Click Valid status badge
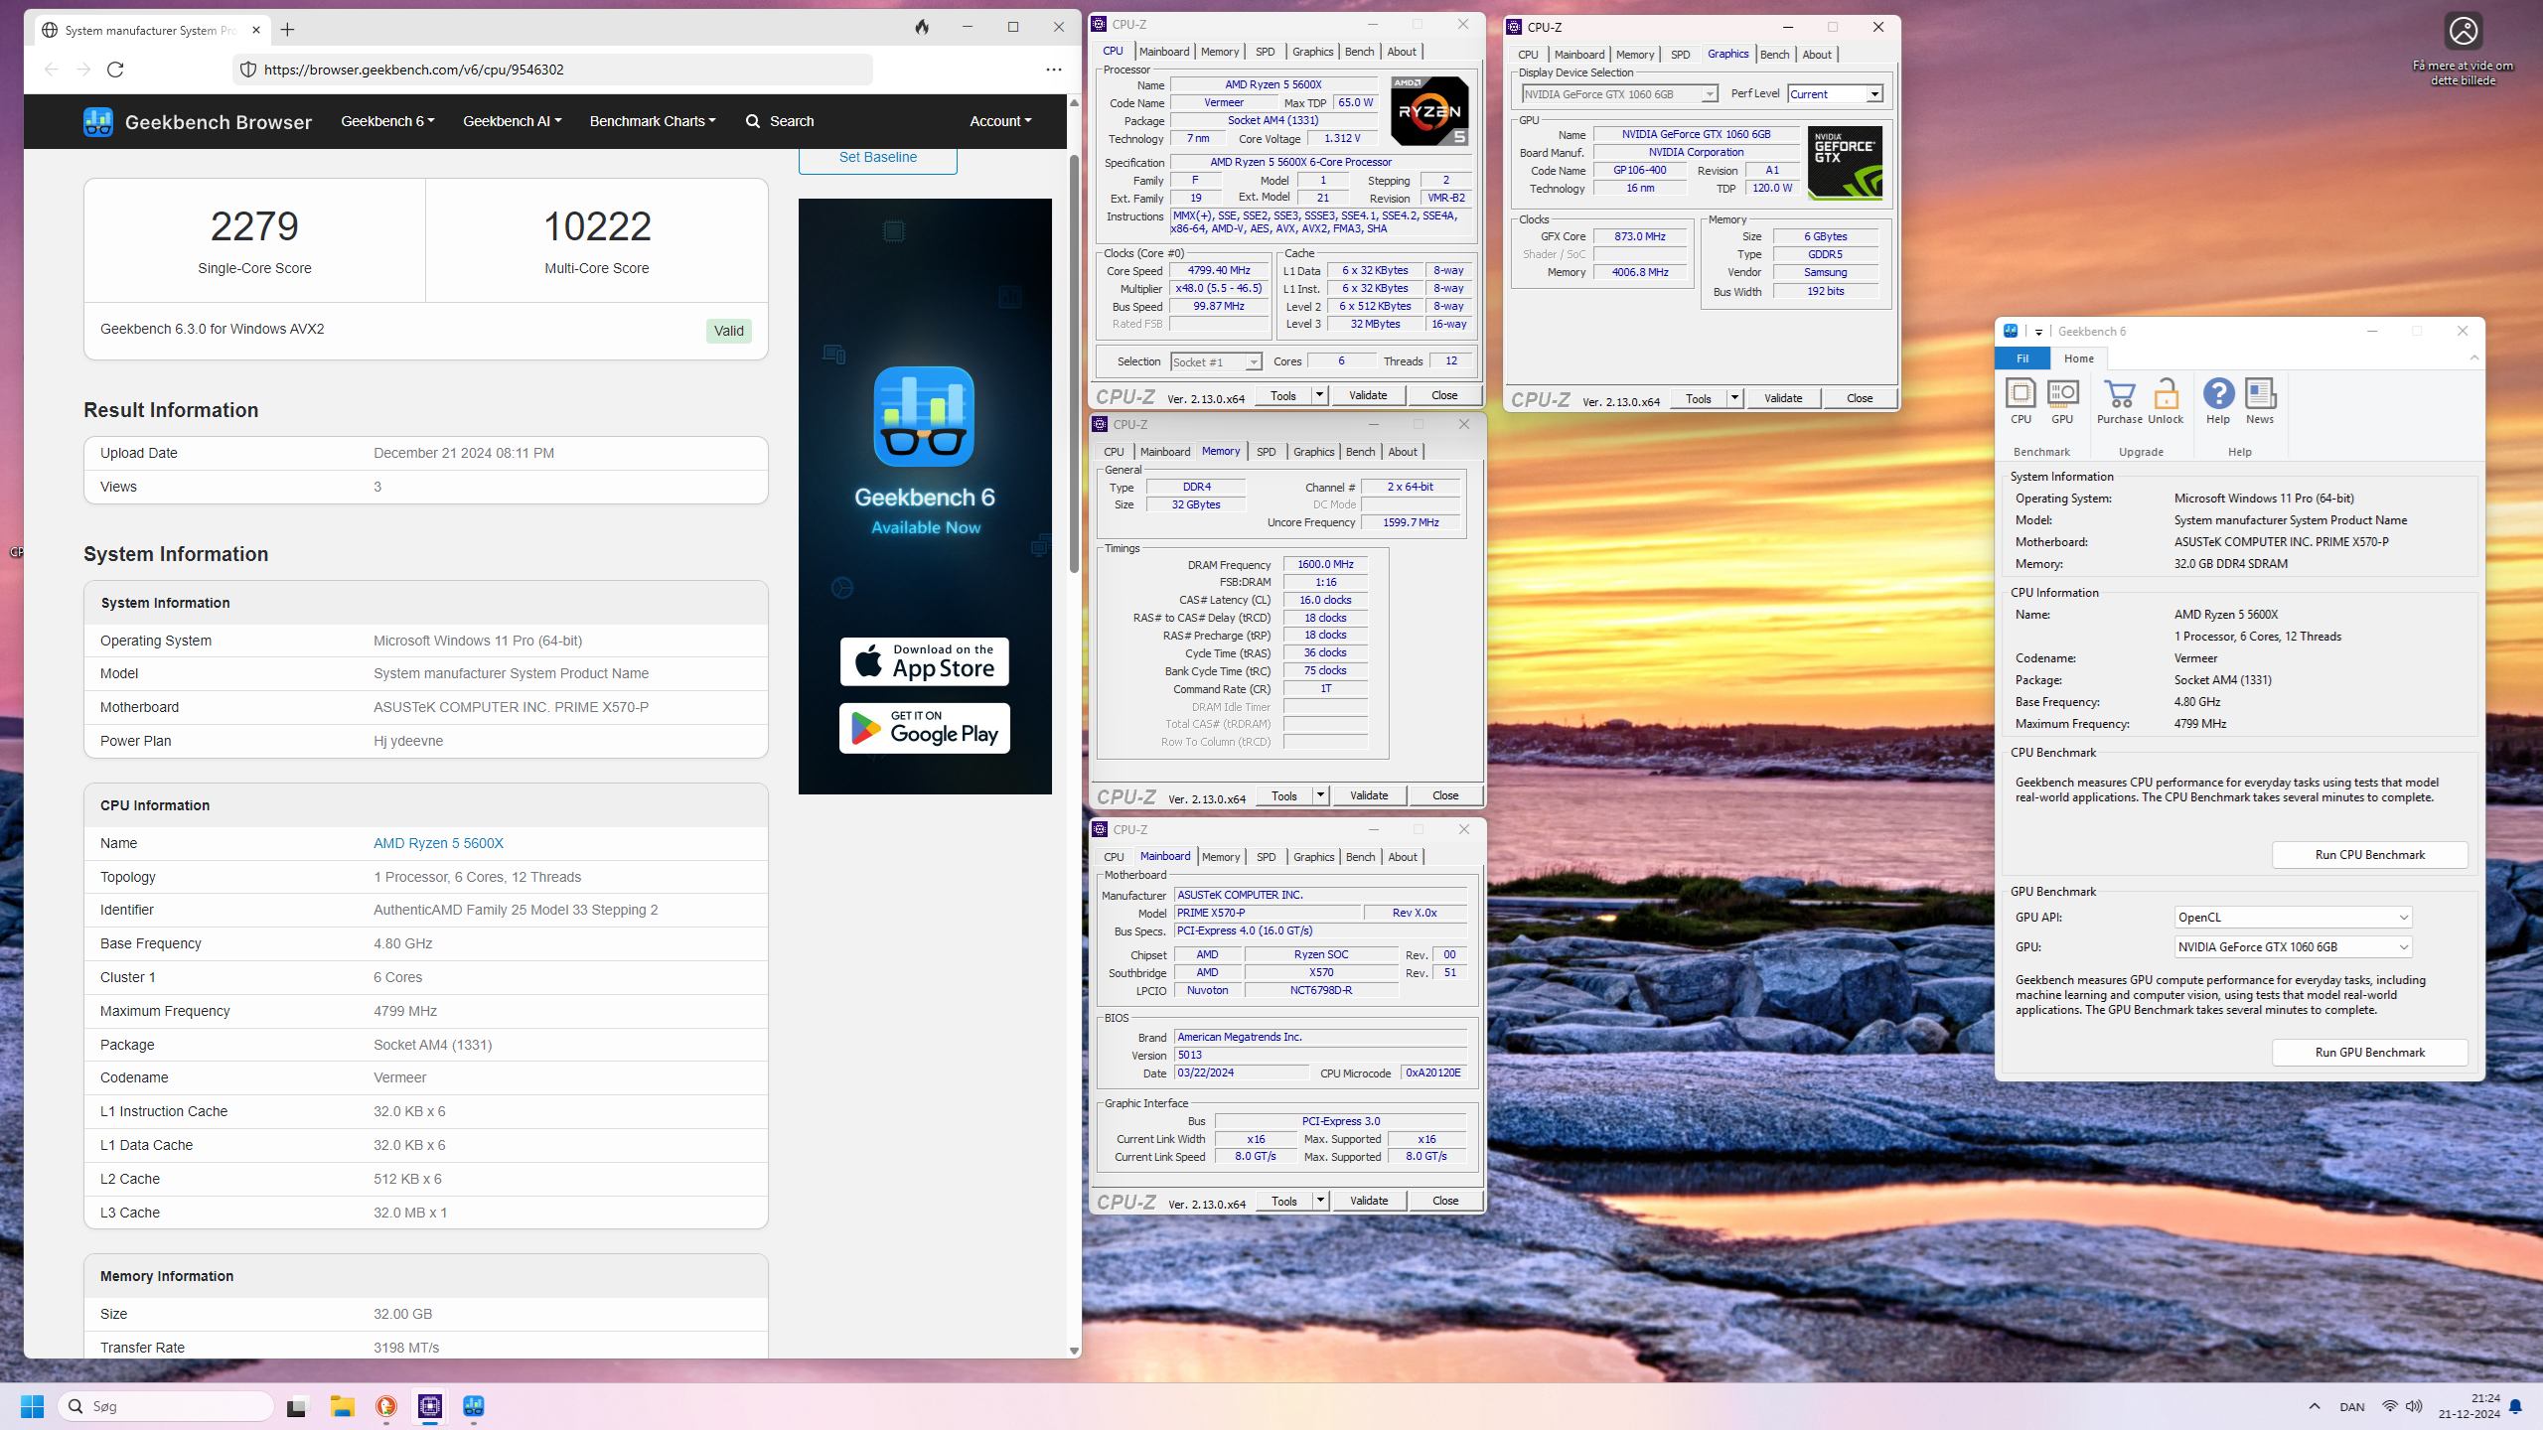The image size is (2543, 1430). (x=728, y=331)
